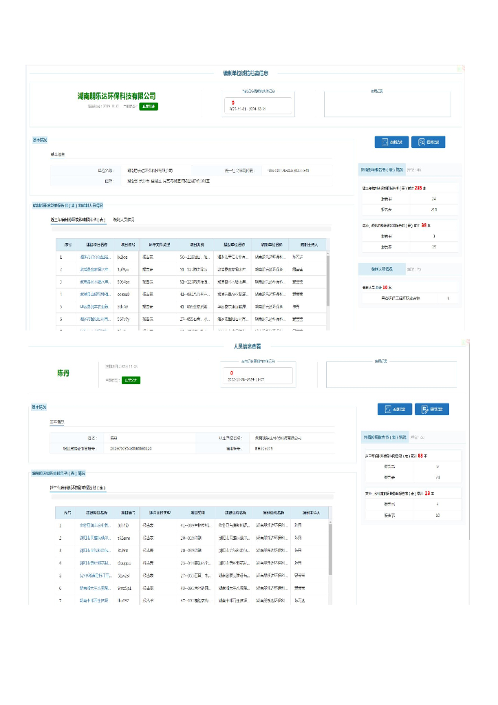This screenshot has width=498, height=705.
Task: Click the green status badge under 湖南朋乐达环保科技有限公司
Action: [x=149, y=107]
